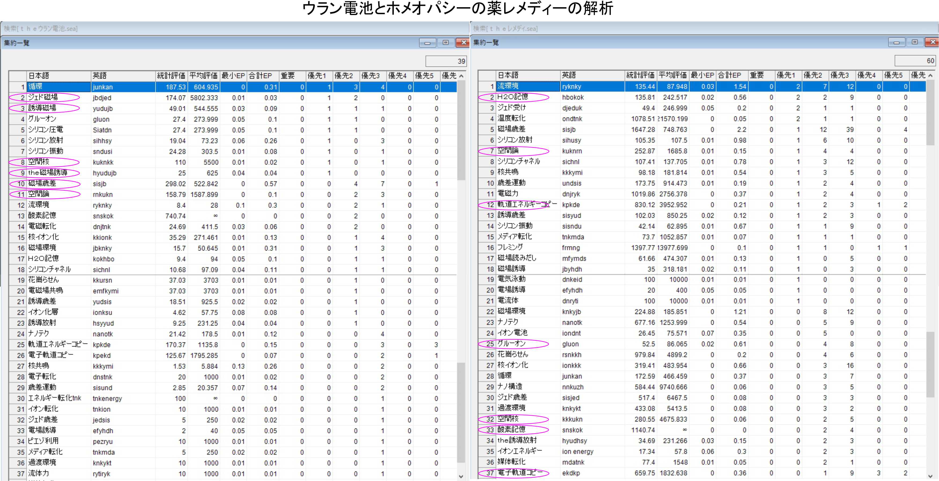Select エネルギー転化tnk row in left table
939x481 pixels.
point(233,398)
